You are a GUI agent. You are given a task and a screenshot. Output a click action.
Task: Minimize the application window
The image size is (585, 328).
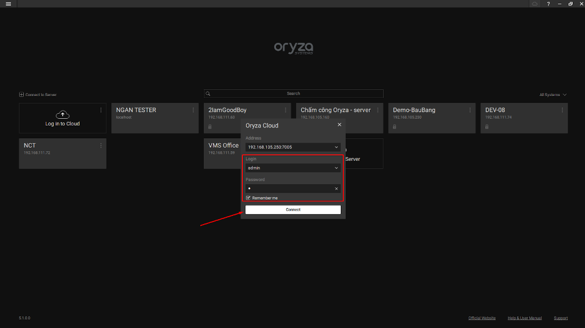[559, 4]
